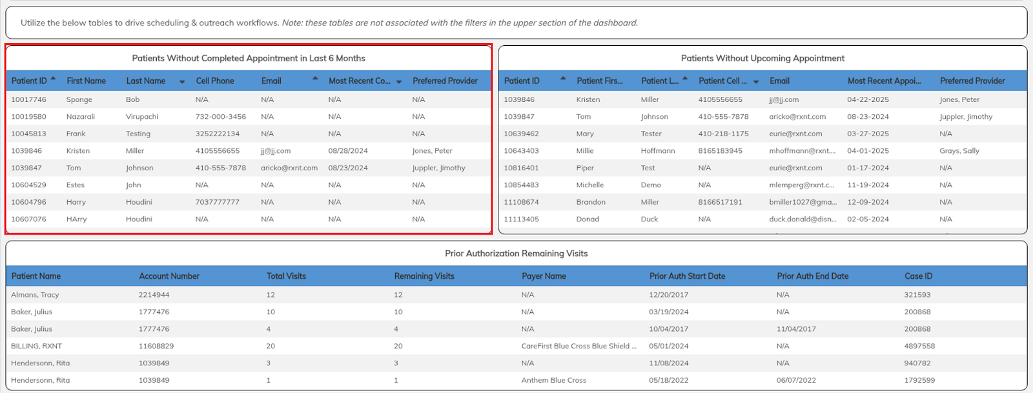1033x393 pixels.
Task: Sort by Cell Phone column header
Action: coord(215,81)
